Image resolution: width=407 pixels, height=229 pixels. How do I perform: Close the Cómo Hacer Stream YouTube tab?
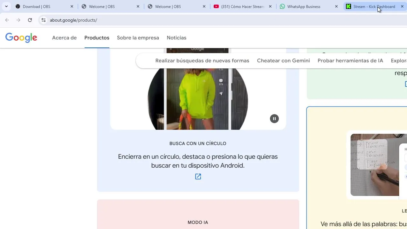coord(270,6)
